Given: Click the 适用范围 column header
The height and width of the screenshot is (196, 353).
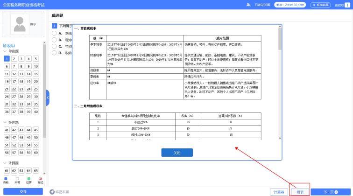Looking at the screenshot, I should pos(222,38).
